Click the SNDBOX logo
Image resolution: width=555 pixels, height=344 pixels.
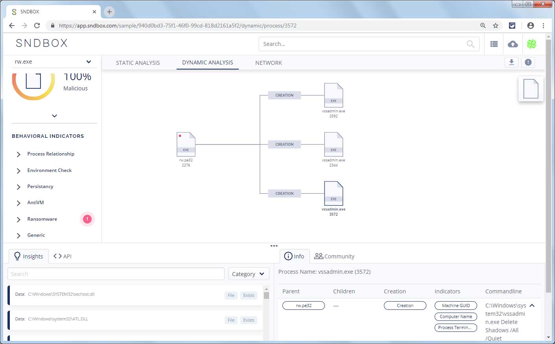(x=42, y=43)
